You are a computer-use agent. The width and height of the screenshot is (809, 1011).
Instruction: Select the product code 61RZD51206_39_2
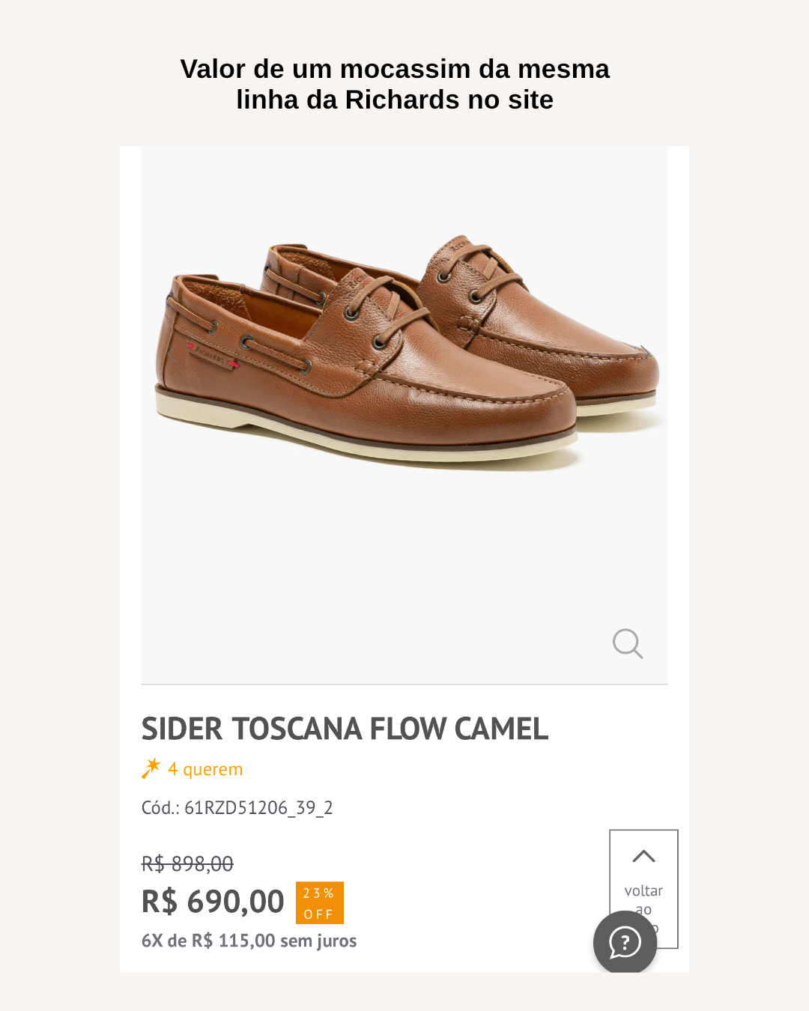[x=258, y=808]
